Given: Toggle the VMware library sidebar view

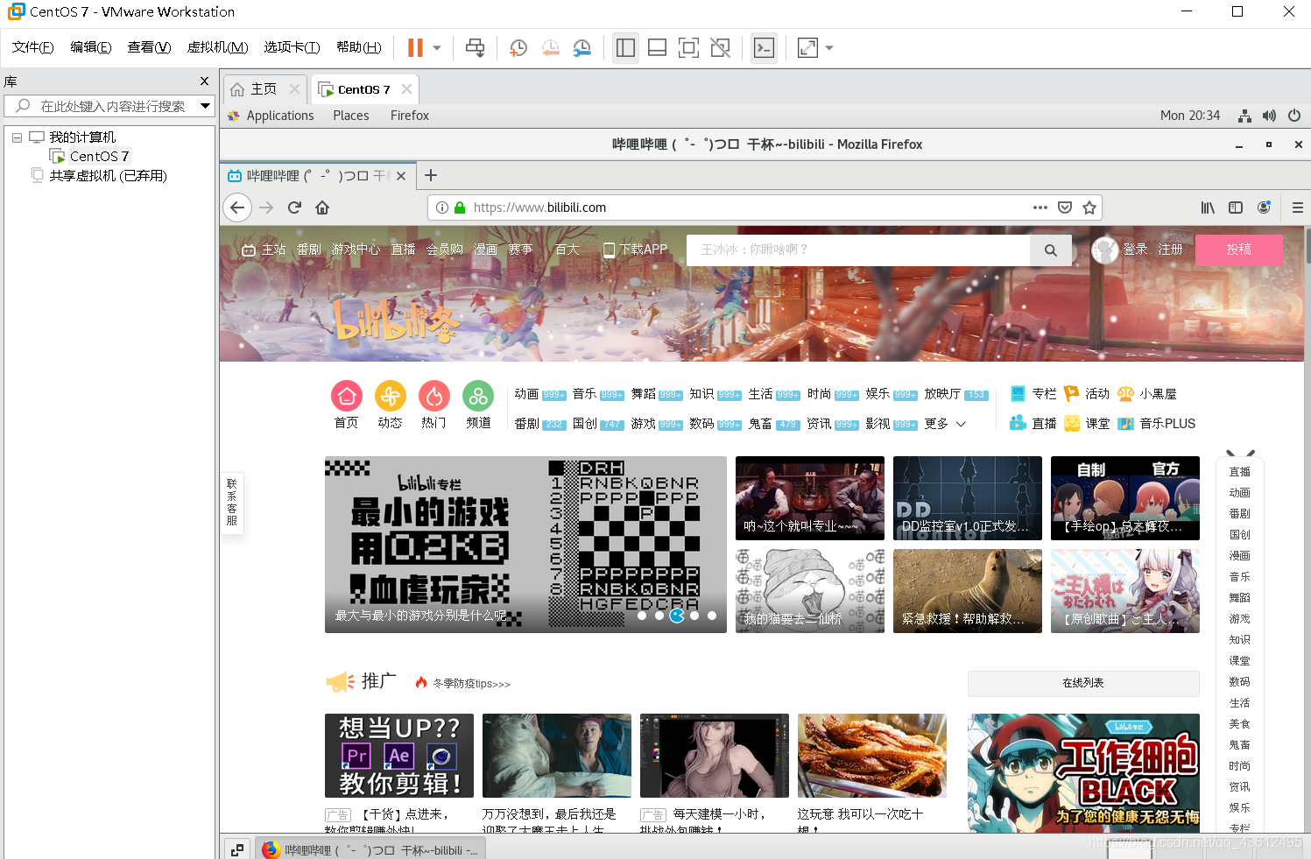Looking at the screenshot, I should pos(625,47).
